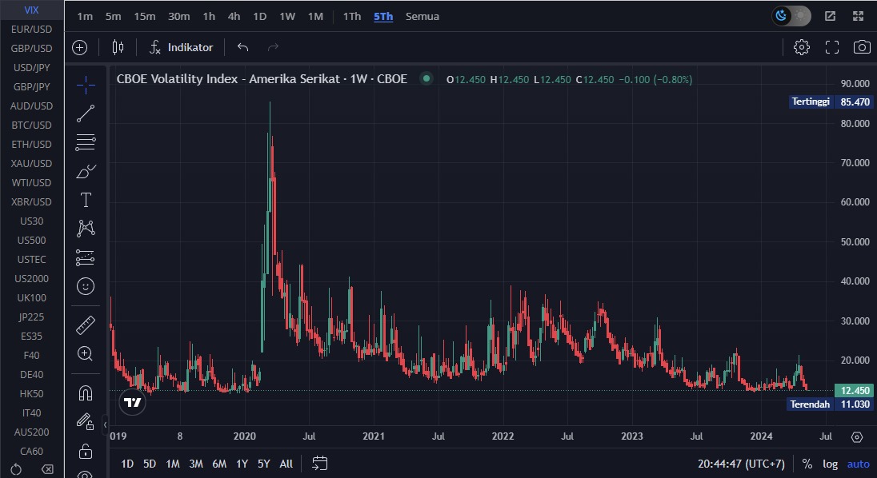The image size is (877, 478).
Task: Toggle log scale on price axis
Action: click(x=831, y=464)
